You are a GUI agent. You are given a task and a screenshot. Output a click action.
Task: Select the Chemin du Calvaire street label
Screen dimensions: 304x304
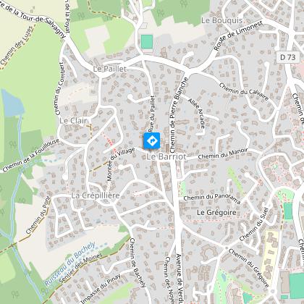click(244, 91)
